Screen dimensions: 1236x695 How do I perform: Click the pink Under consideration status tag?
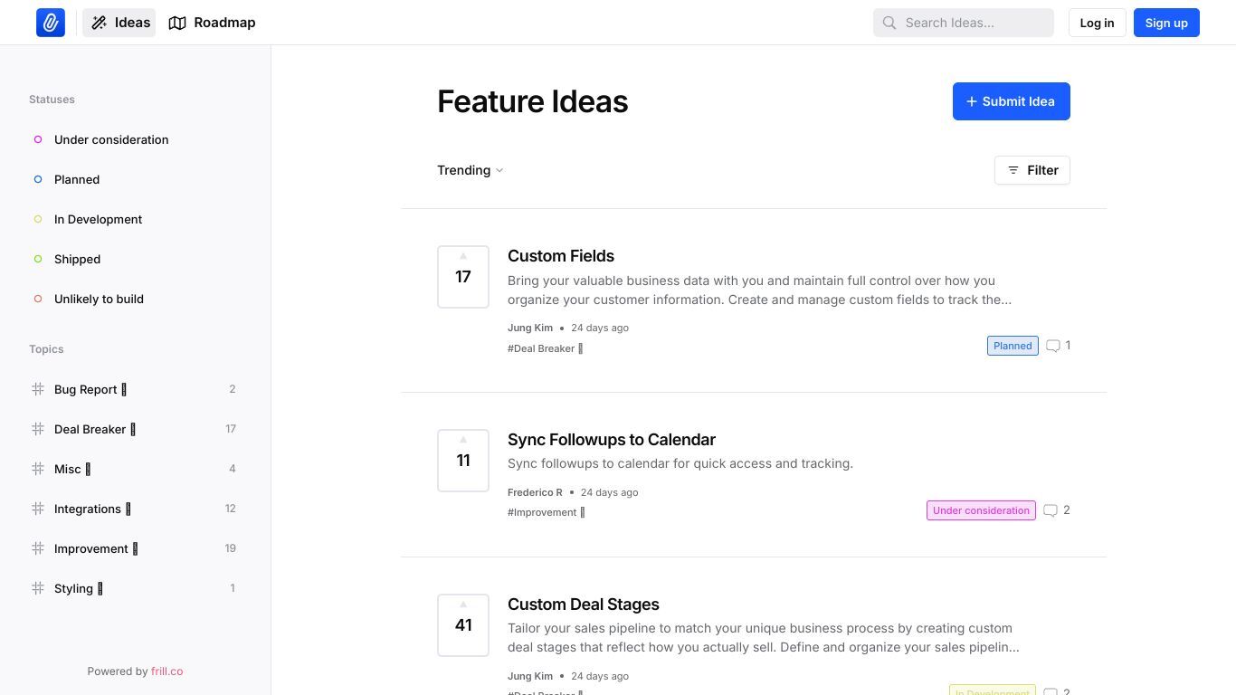coord(981,510)
